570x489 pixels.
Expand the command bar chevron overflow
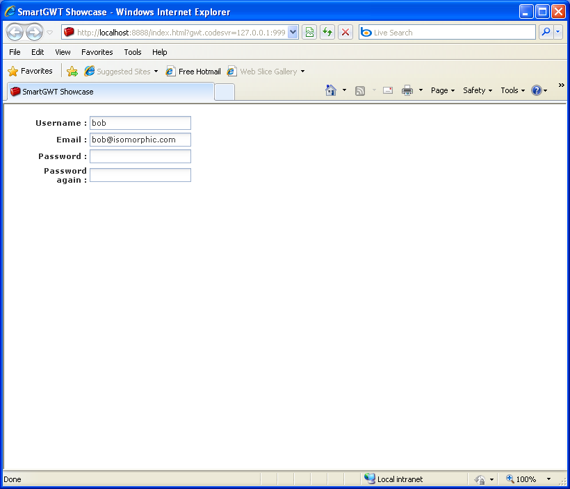pyautogui.click(x=561, y=85)
